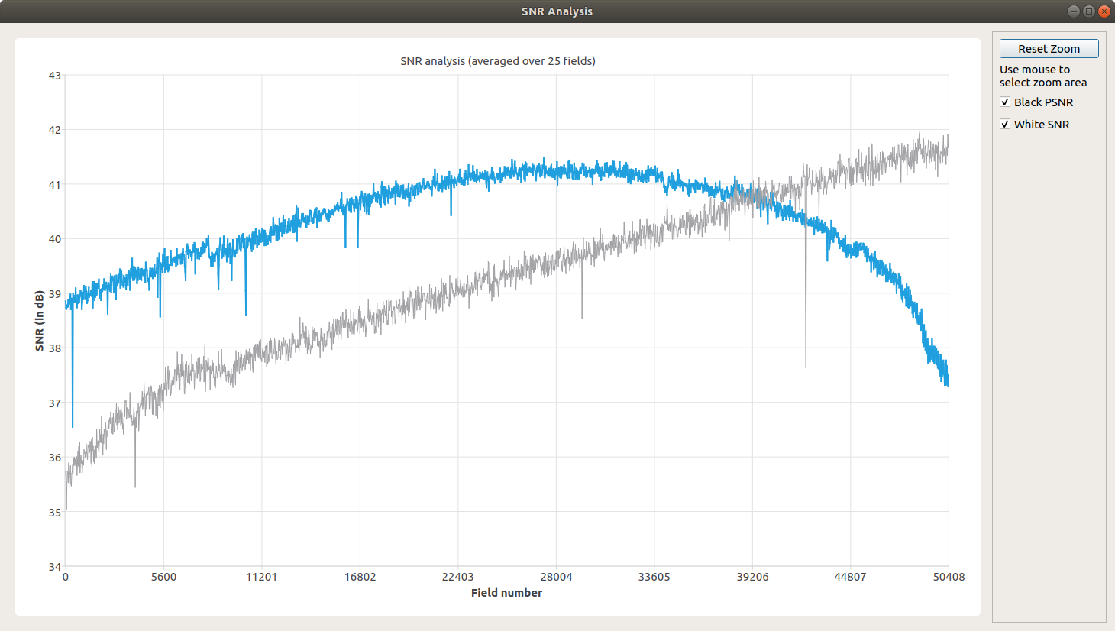Viewport: 1115px width, 631px height.
Task: Uncheck the Black PSNR checkbox
Action: 1005,102
